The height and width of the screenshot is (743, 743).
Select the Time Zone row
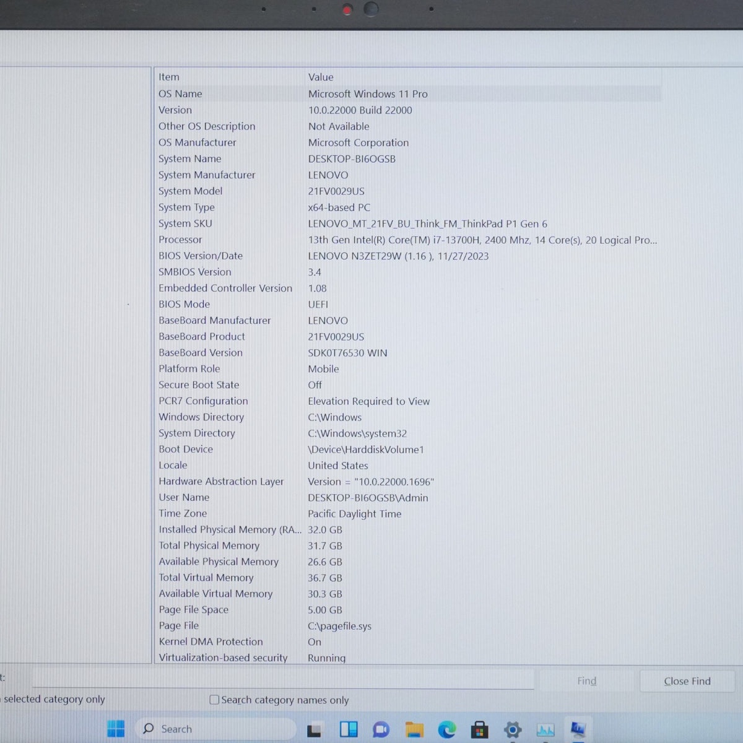point(409,513)
